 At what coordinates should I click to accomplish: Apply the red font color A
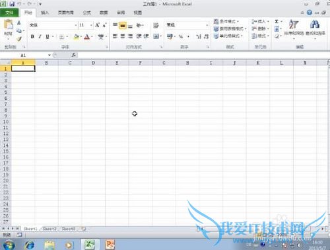[x=87, y=36]
